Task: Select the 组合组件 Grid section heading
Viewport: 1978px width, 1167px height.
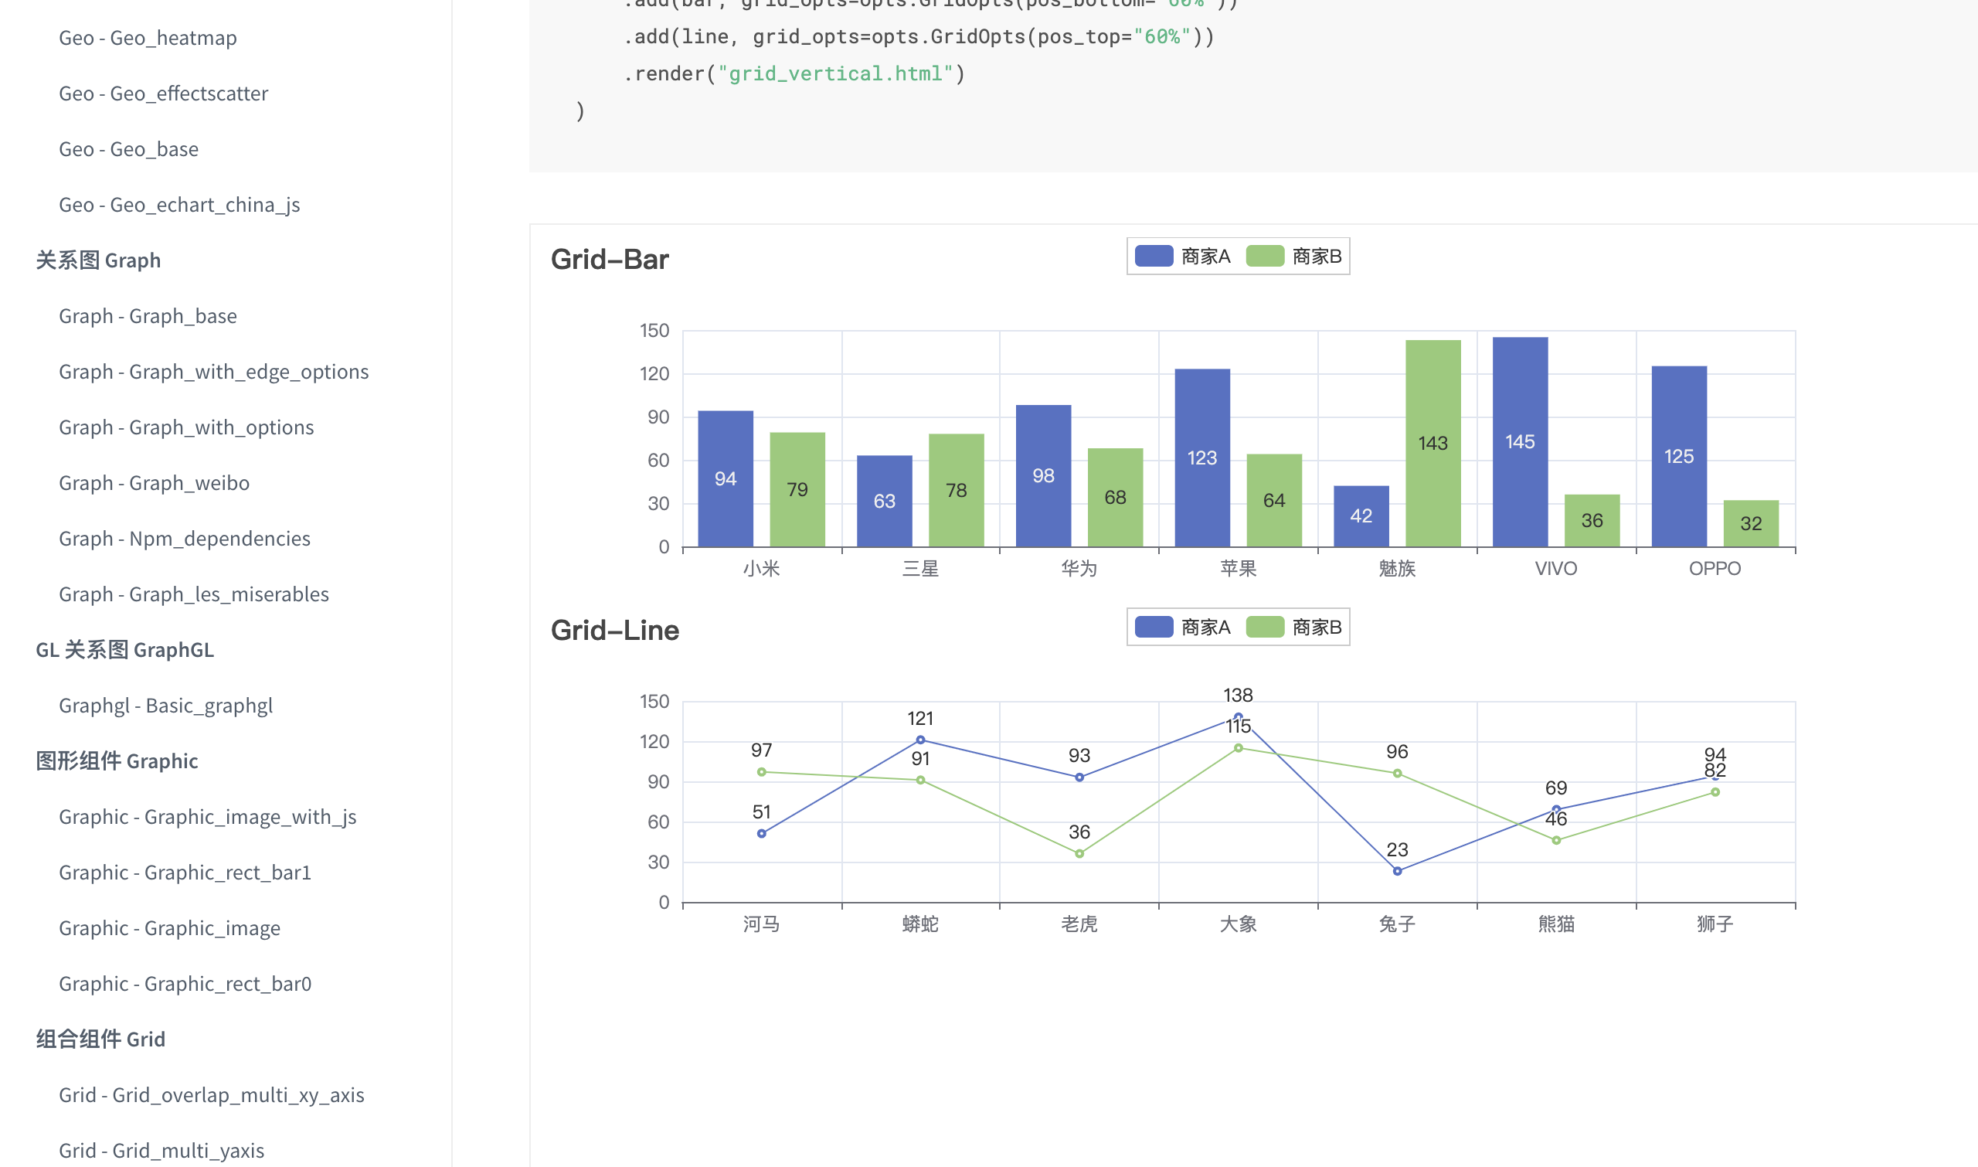Action: pyautogui.click(x=100, y=1039)
